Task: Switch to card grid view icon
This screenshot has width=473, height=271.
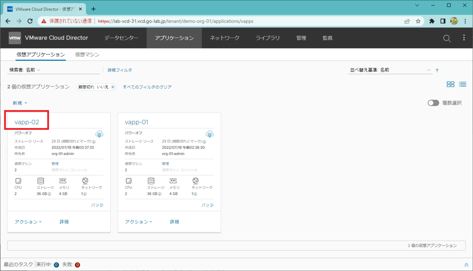Action: (451, 84)
